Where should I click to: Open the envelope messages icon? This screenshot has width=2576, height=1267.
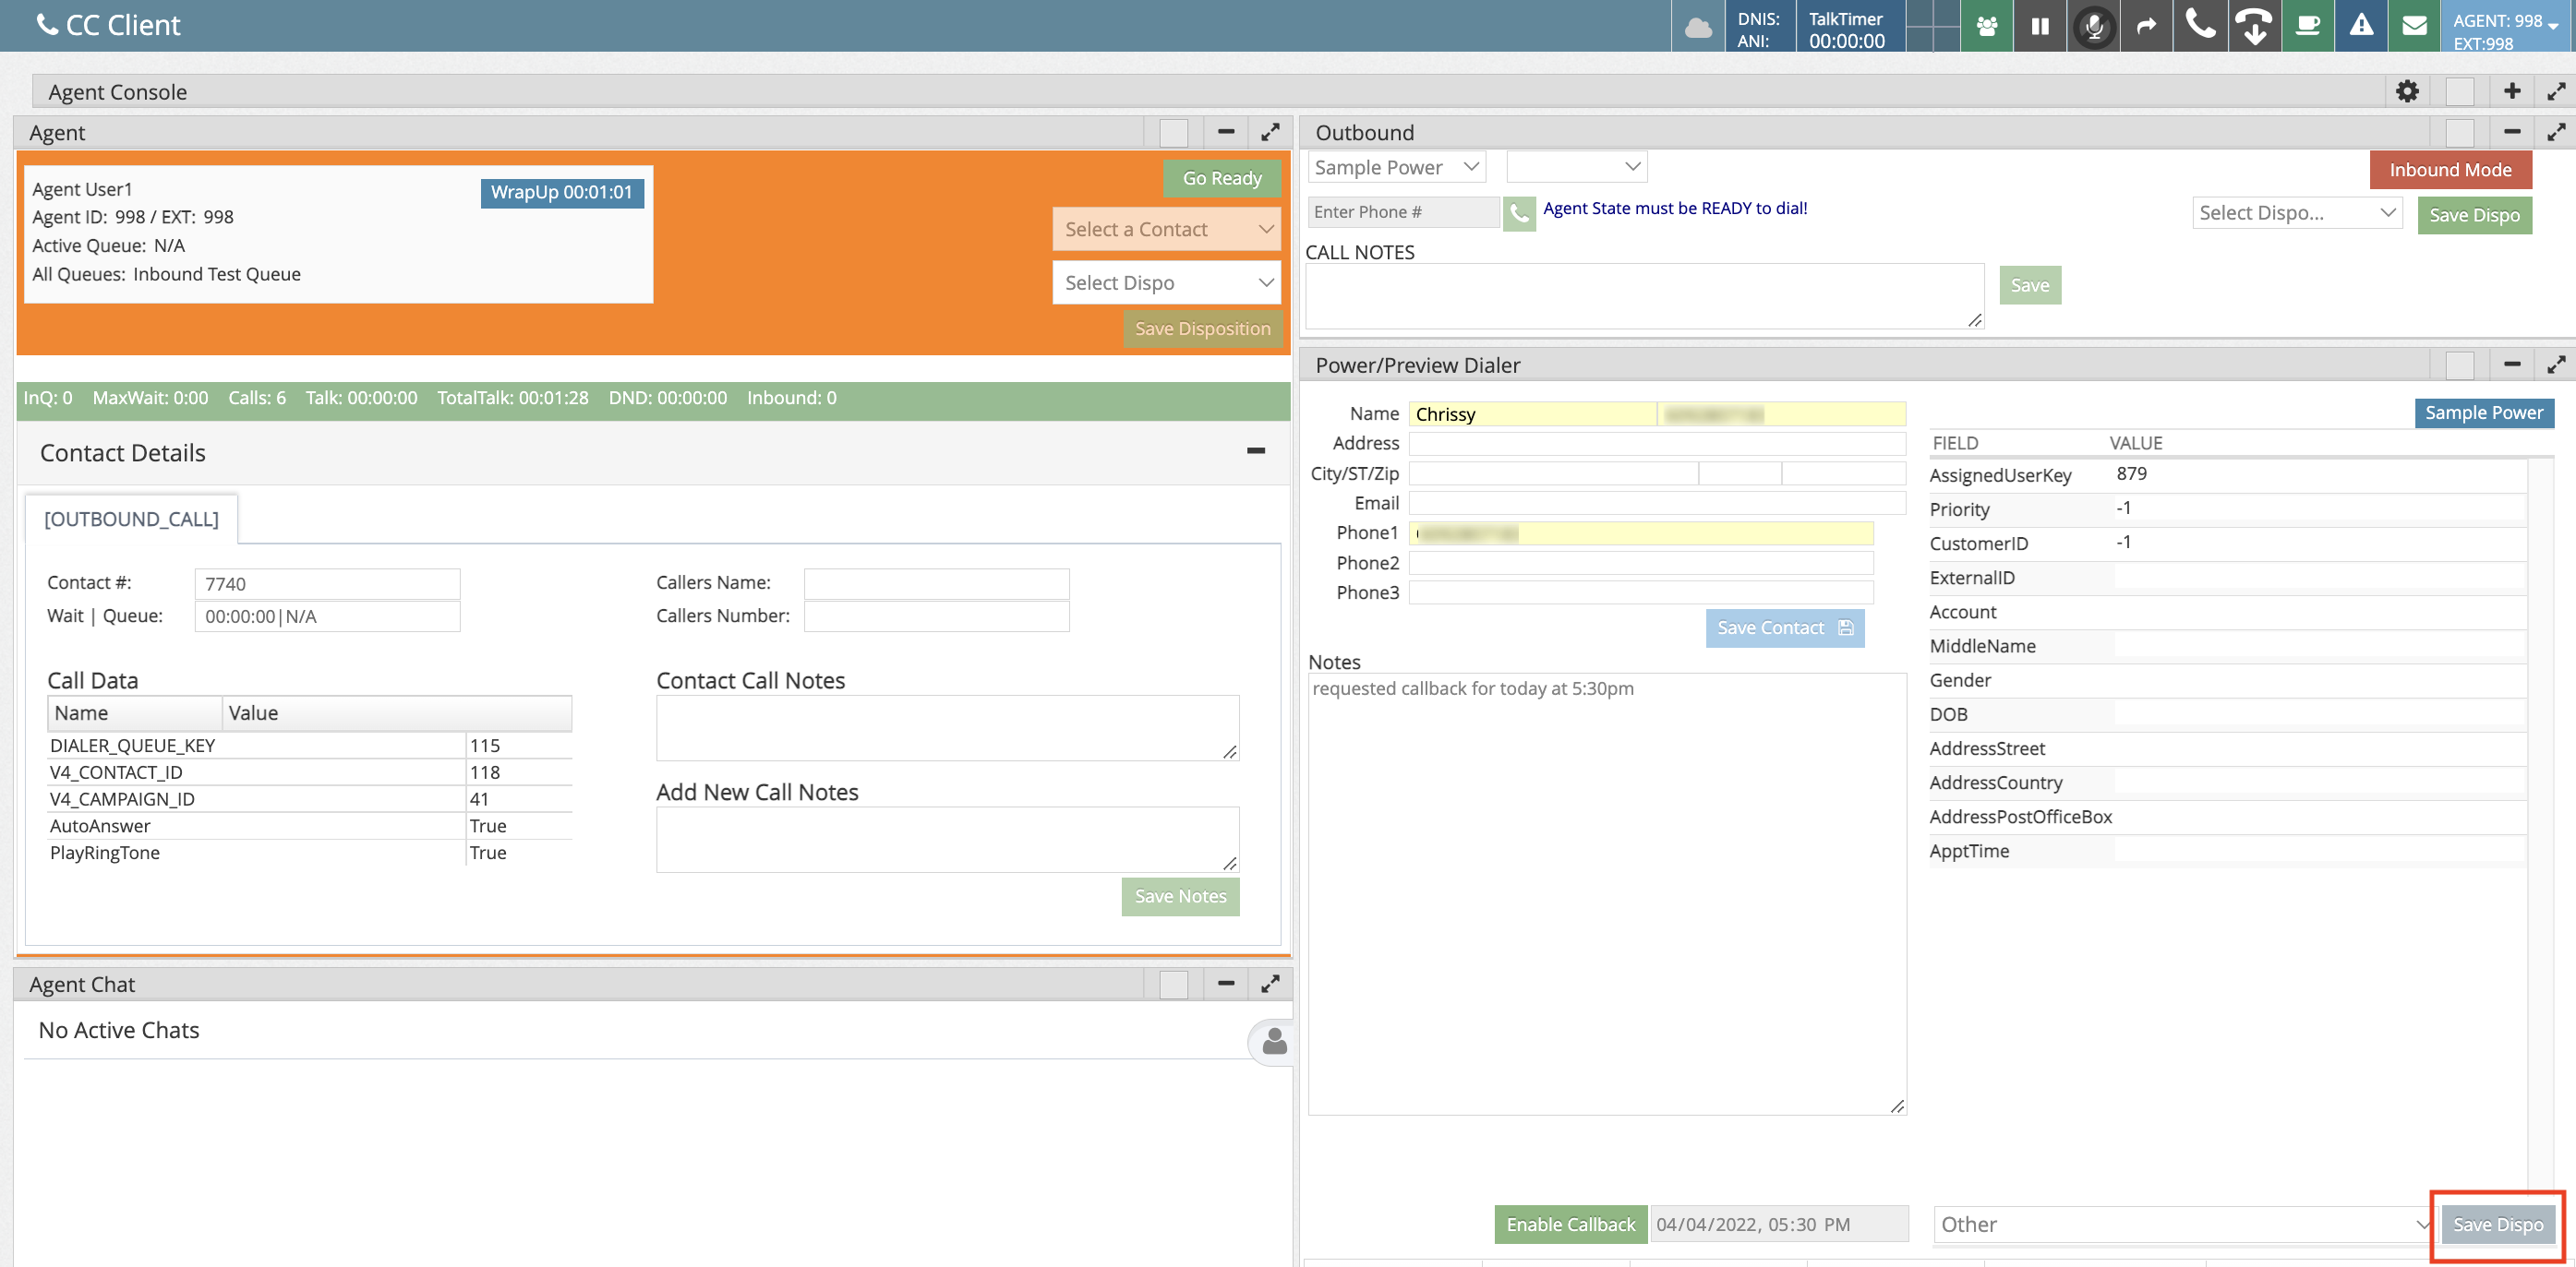pos(2414,27)
